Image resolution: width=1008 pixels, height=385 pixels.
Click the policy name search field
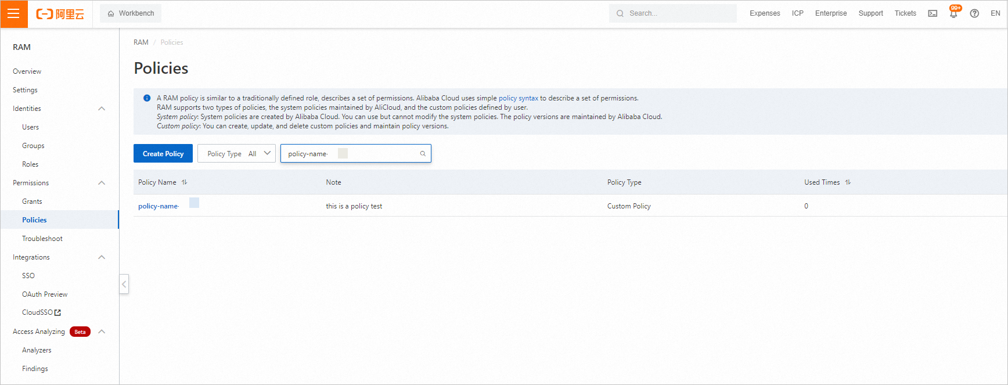point(377,154)
